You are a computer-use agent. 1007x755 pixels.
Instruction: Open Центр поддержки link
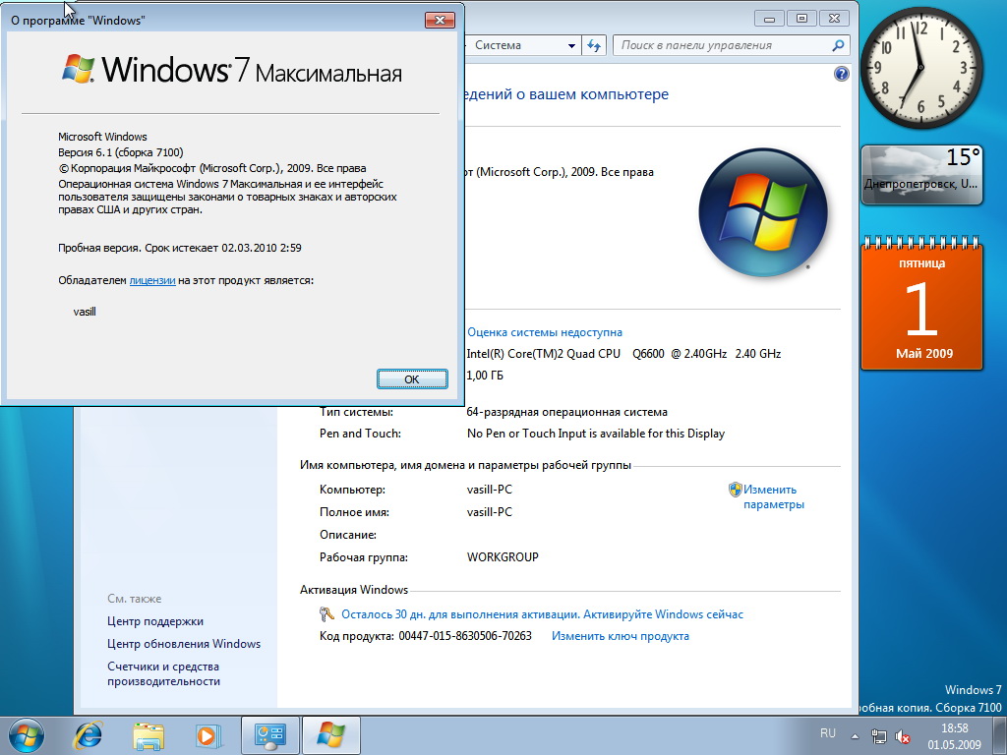[154, 621]
